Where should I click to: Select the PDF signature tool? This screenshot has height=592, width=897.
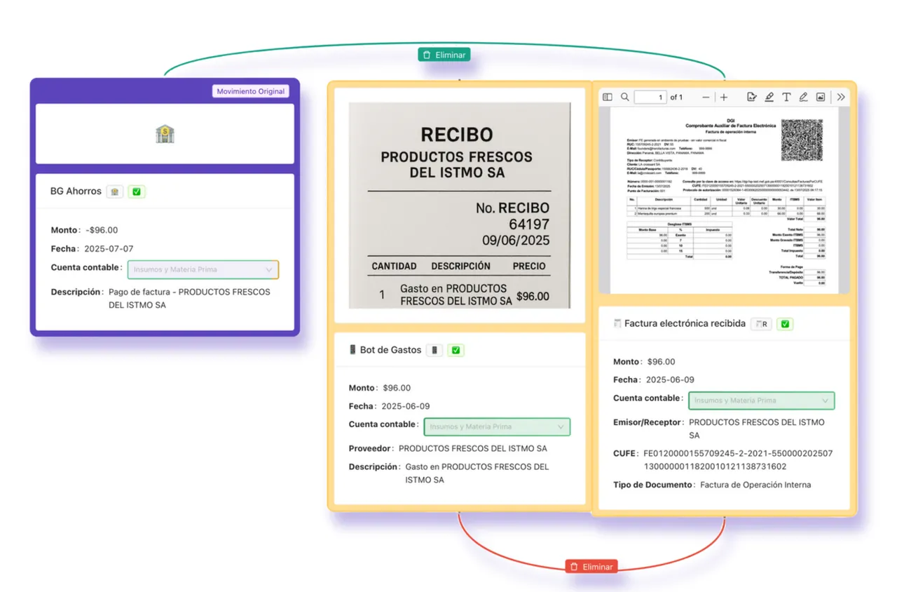pyautogui.click(x=752, y=97)
